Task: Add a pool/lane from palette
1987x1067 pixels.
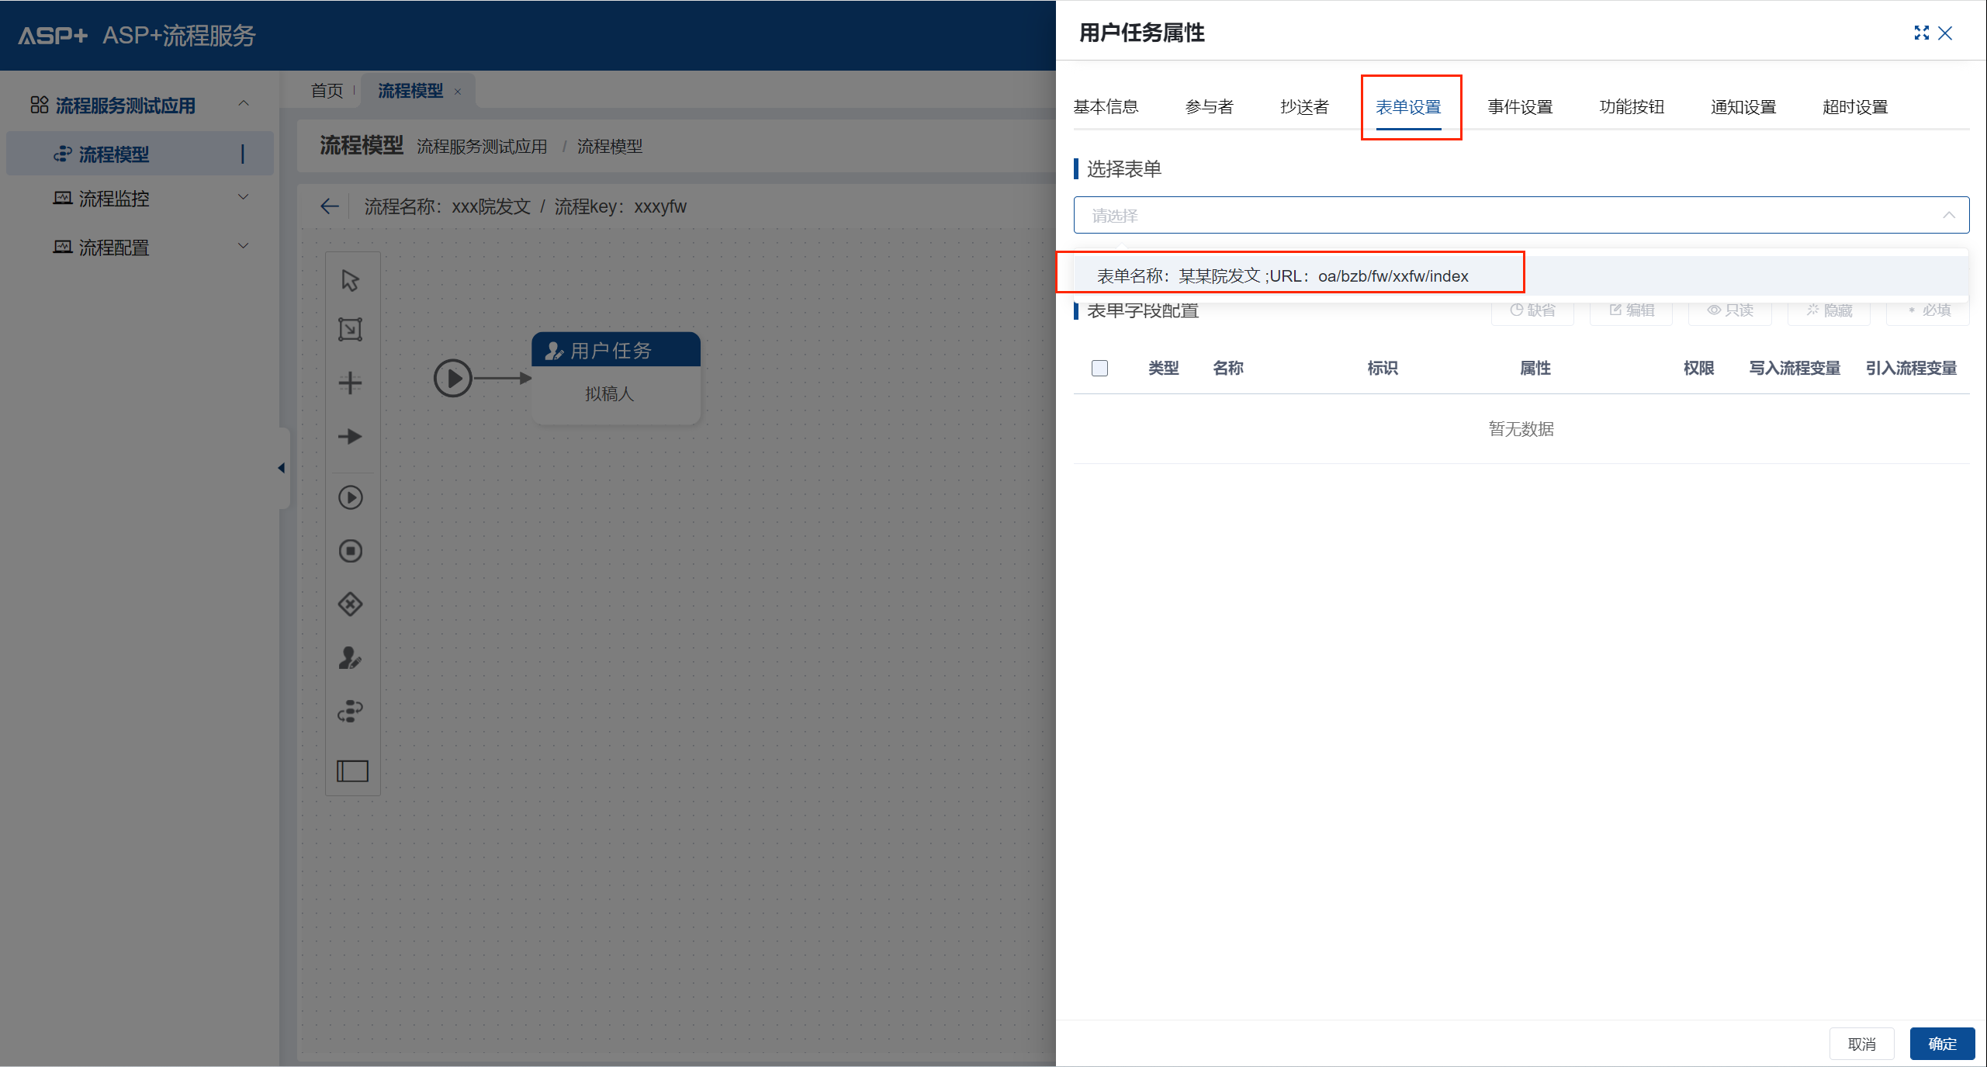Action: [352, 771]
